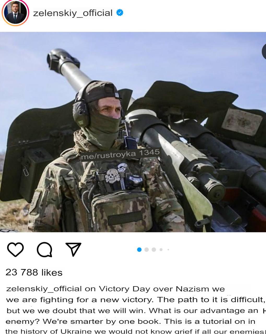Jump to third carousel dot
This screenshot has height=334, width=266.
[x=154, y=250]
